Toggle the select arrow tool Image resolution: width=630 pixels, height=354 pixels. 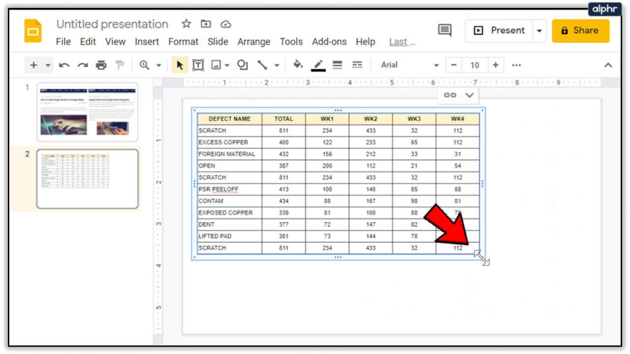[180, 64]
